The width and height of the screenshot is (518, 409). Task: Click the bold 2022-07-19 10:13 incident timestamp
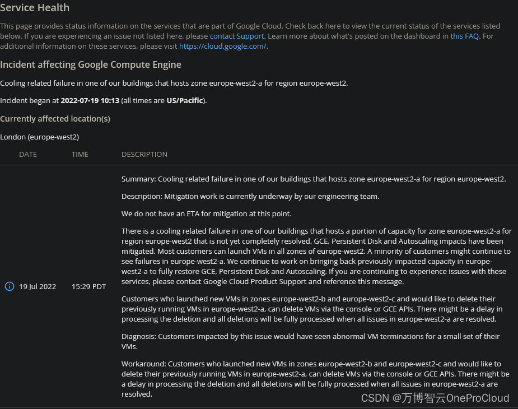click(90, 101)
